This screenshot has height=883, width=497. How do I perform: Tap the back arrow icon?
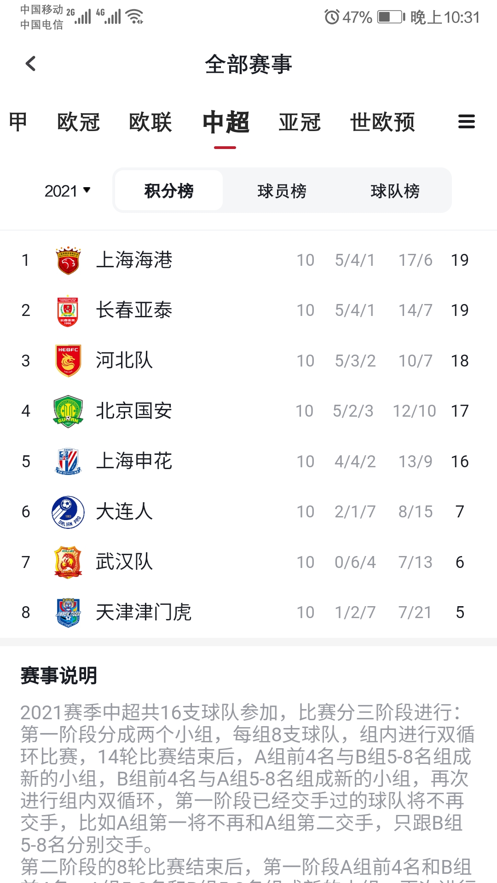click(31, 64)
